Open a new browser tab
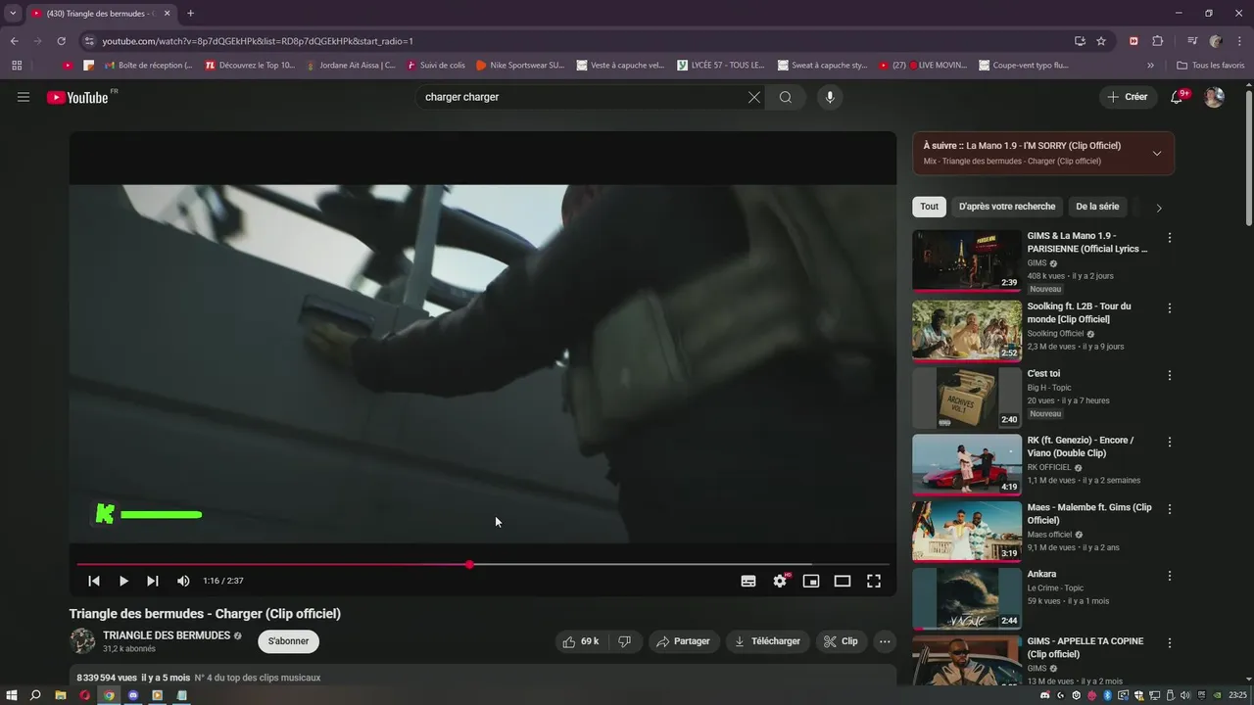 tap(190, 14)
